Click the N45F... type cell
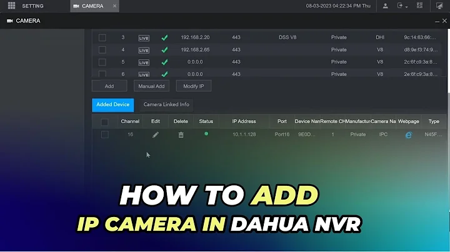 (x=433, y=135)
